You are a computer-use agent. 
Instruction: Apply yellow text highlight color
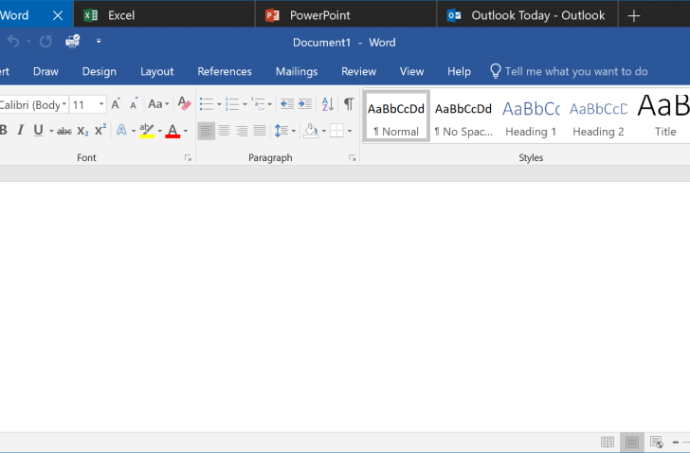[x=147, y=131]
